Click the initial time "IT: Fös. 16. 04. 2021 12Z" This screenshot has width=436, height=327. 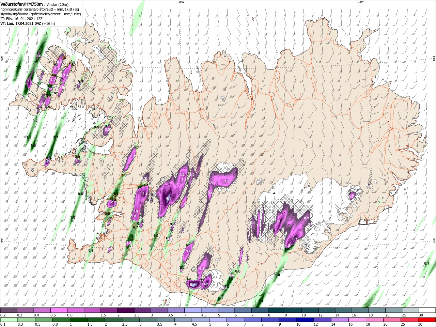tap(21, 19)
